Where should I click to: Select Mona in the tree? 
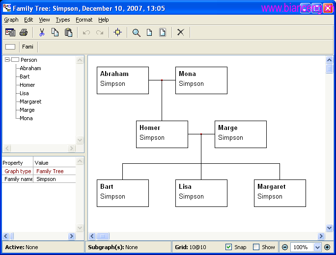26,118
